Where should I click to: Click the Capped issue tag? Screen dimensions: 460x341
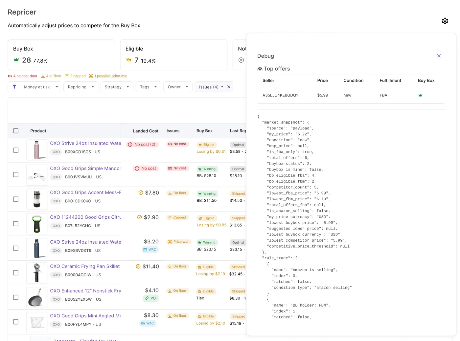point(177,218)
